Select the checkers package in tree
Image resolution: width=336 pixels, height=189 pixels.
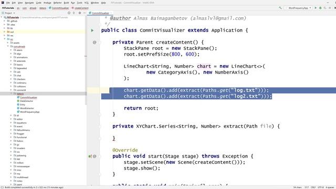(21, 79)
